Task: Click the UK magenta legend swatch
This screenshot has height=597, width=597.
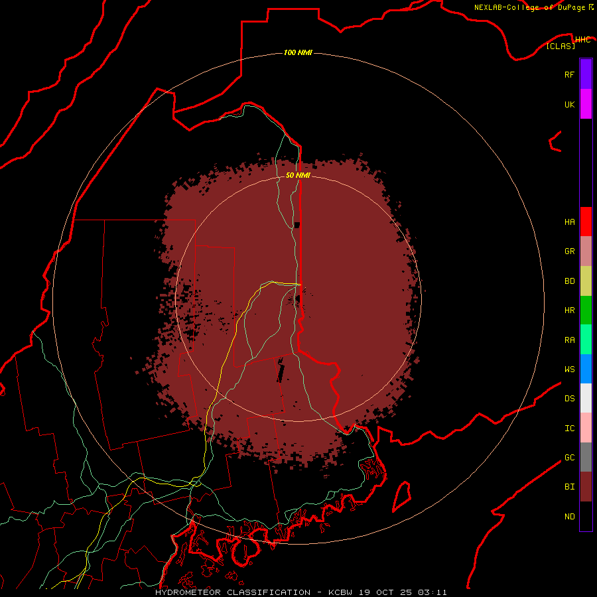Action: 586,104
